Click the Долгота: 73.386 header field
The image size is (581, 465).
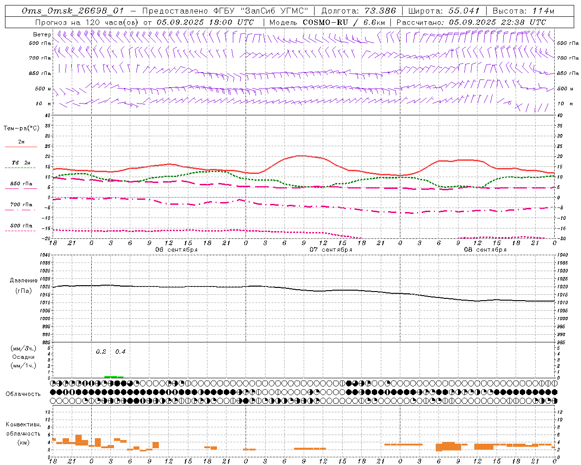click(x=359, y=11)
